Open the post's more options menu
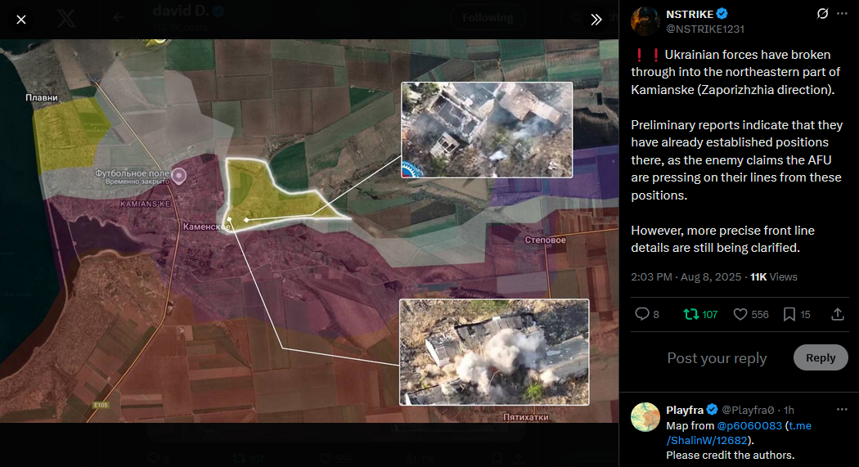The height and width of the screenshot is (467, 859). pos(842,14)
